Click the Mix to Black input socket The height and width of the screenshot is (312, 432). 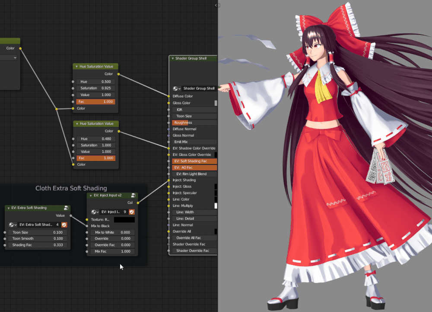point(87,226)
